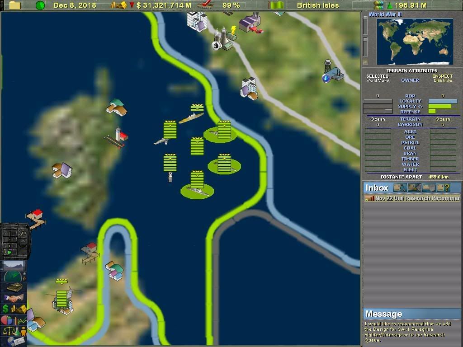Viewport: 463px width, 347px height.
Task: Click the purple-roofed factory at top
Action: coord(250,22)
